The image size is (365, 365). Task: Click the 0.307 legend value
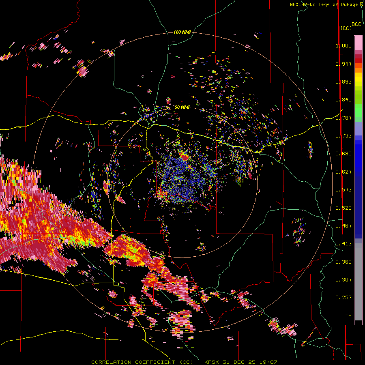[344, 280]
